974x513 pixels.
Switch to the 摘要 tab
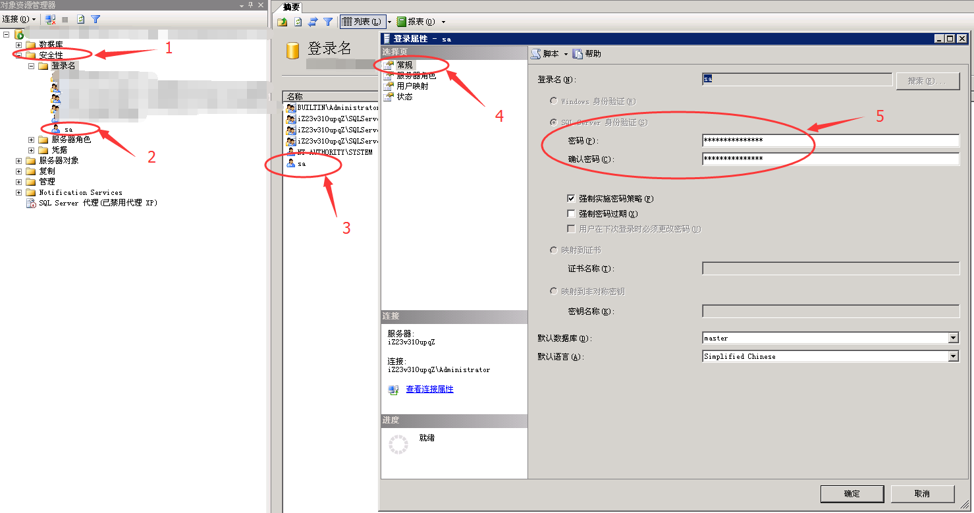[291, 7]
